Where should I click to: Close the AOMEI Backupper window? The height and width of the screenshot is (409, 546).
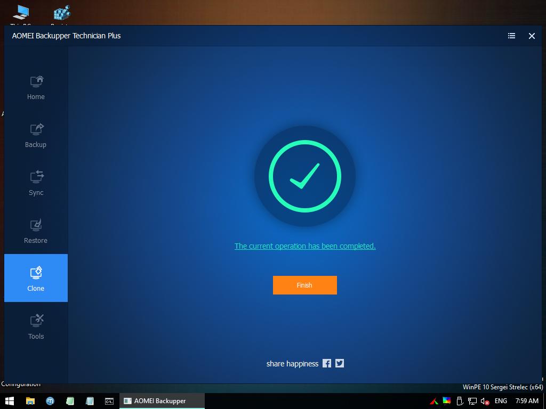[532, 36]
